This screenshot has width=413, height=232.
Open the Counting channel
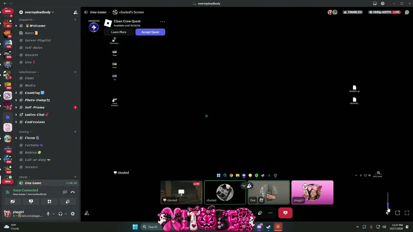[48, 93]
